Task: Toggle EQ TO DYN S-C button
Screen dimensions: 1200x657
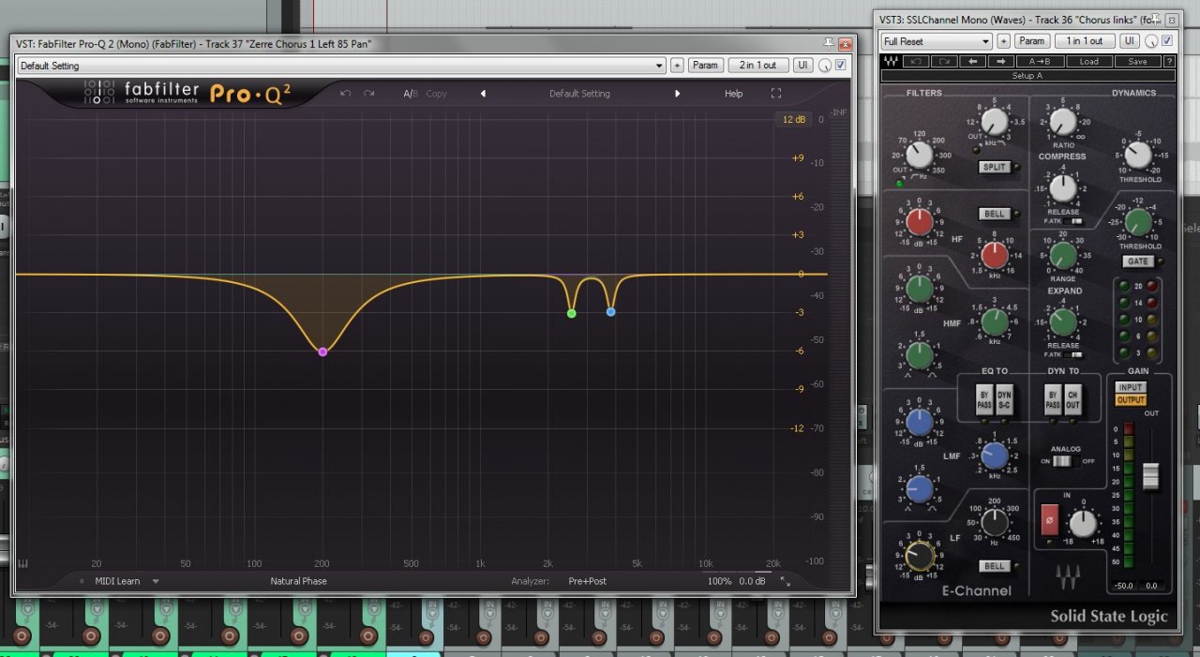Action: 1003,401
